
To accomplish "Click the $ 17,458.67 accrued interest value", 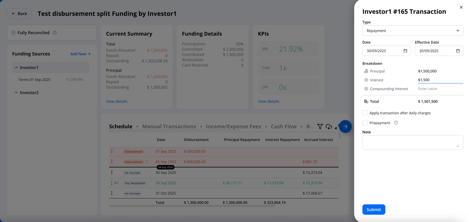I will pos(312,193).
